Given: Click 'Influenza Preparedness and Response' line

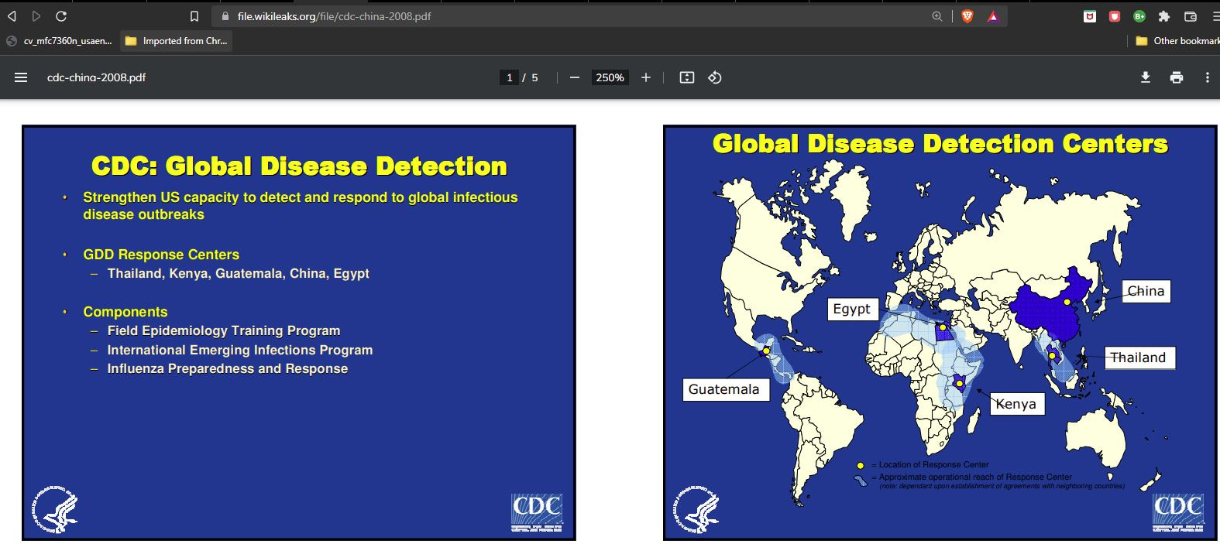Looking at the screenshot, I should click(228, 368).
